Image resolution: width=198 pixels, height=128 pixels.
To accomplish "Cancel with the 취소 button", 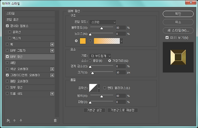I will pyautogui.click(x=178, y=22).
